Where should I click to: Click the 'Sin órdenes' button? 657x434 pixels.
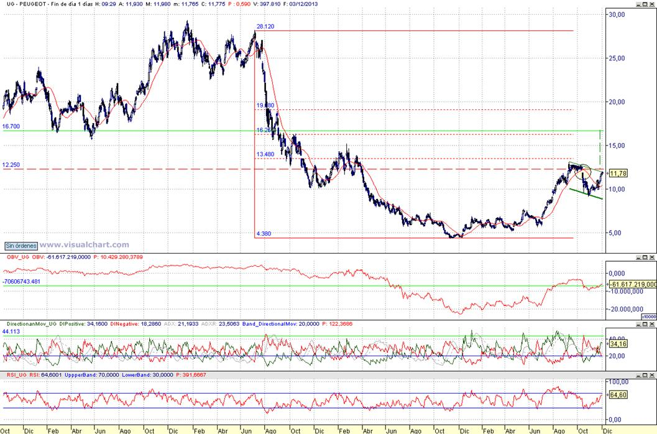coord(21,246)
